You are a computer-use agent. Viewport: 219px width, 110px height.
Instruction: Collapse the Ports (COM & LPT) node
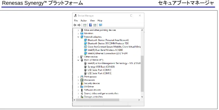(78, 60)
